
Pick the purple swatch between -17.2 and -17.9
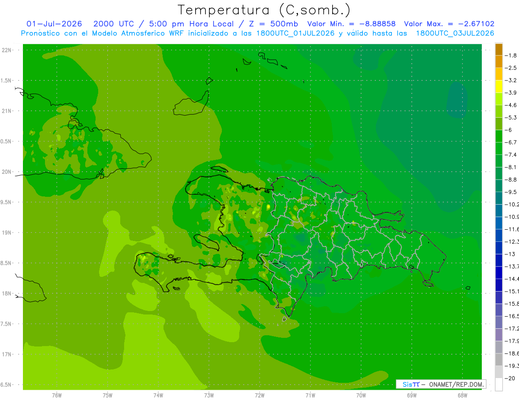point(499,334)
